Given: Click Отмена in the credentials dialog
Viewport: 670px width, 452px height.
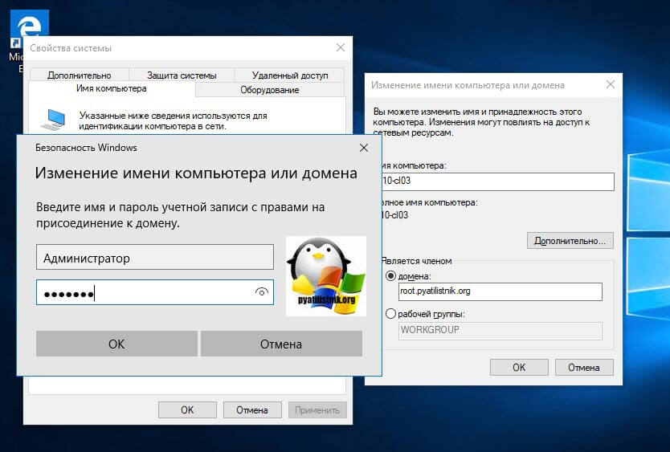Looking at the screenshot, I should point(281,344).
